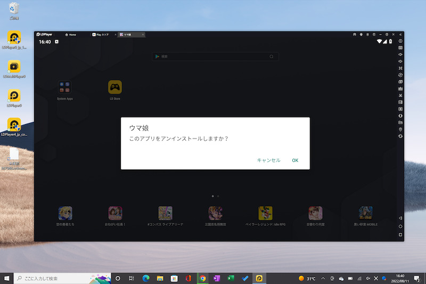The height and width of the screenshot is (284, 426).
Task: Open recent apps with square button
Action: coord(400,234)
